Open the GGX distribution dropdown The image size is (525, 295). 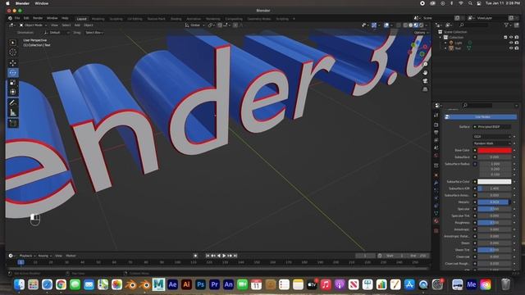(x=492, y=137)
